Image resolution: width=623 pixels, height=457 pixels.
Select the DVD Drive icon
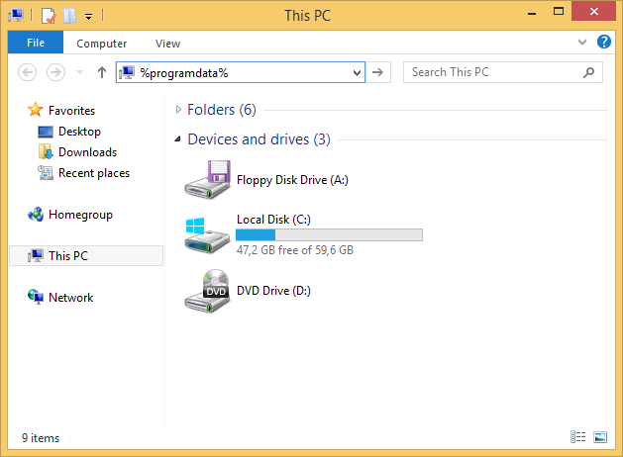(207, 291)
